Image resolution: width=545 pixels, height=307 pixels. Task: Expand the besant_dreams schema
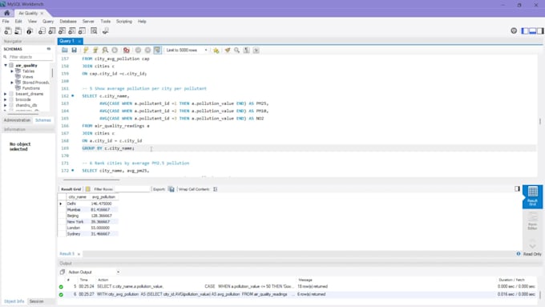(6, 94)
